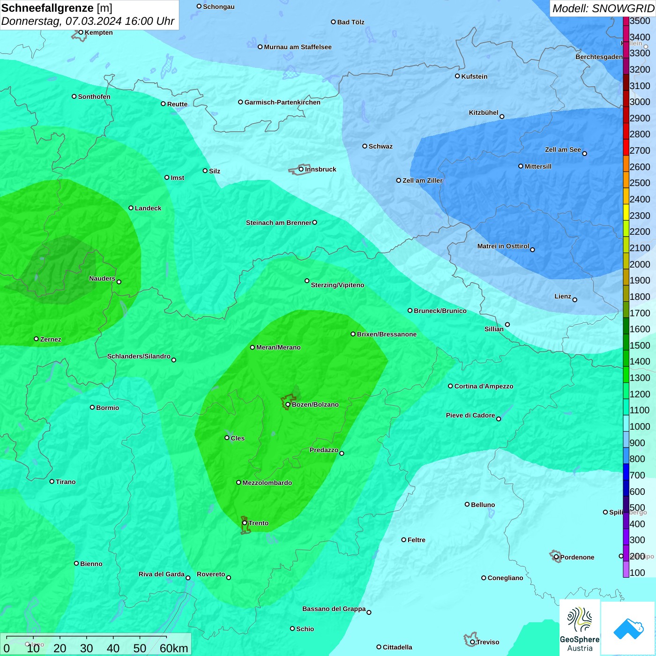This screenshot has height=656, width=656.
Task: Click the bright red 2700 legend swatch
Action: click(626, 147)
